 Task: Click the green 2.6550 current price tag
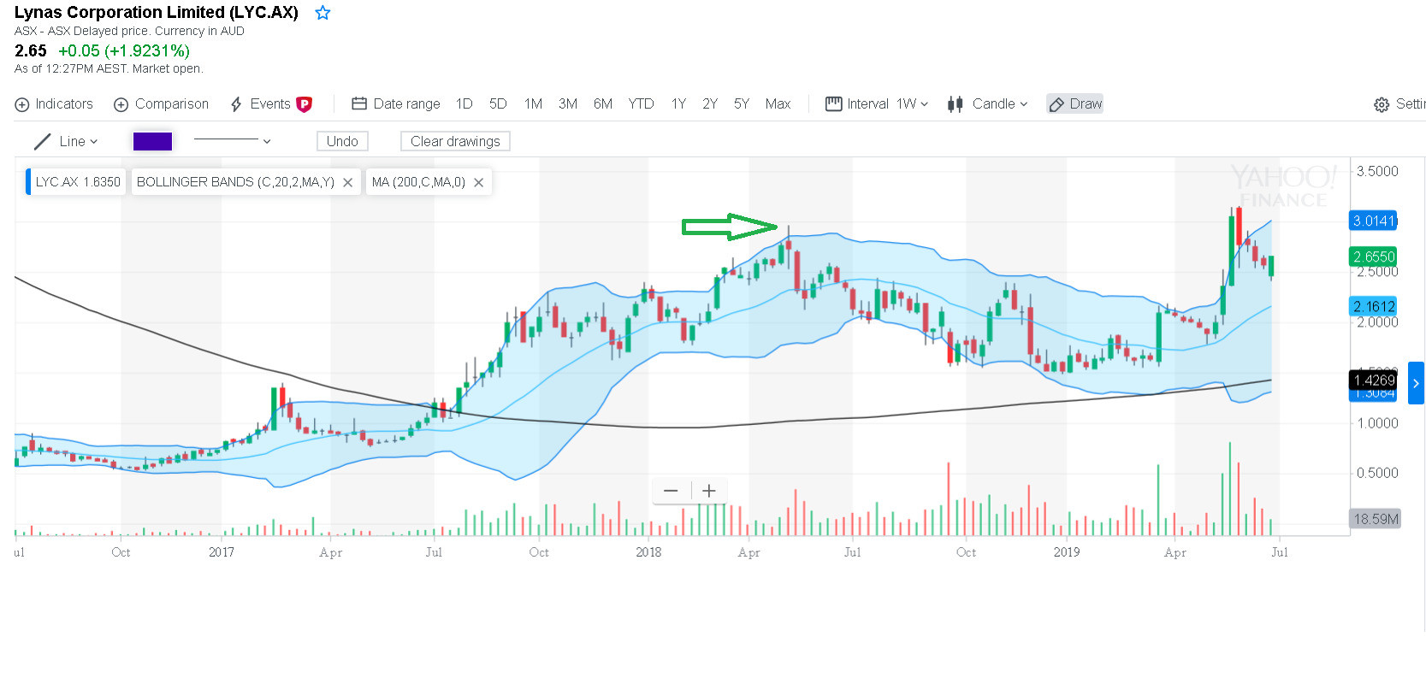point(1373,256)
